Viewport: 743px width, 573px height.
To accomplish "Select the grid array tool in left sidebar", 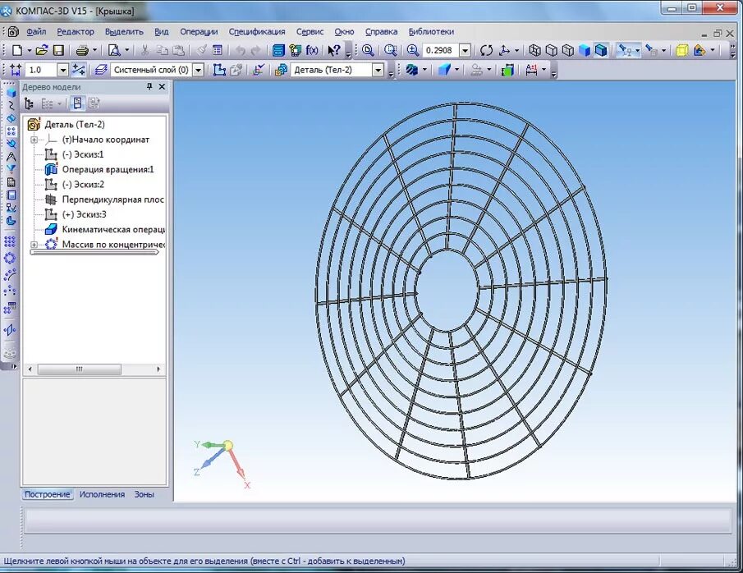I will 10,242.
